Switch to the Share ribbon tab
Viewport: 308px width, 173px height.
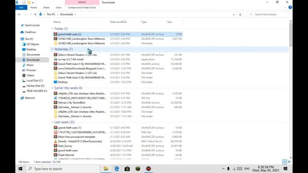coord(46,8)
